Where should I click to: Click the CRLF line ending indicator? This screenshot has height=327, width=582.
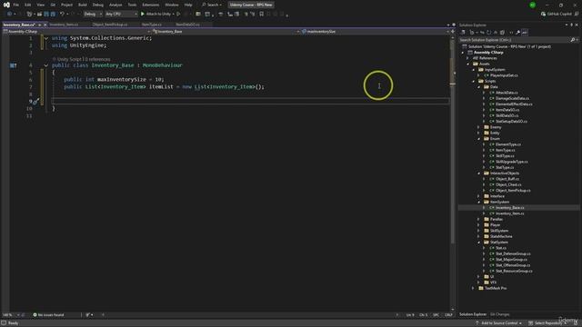448,315
